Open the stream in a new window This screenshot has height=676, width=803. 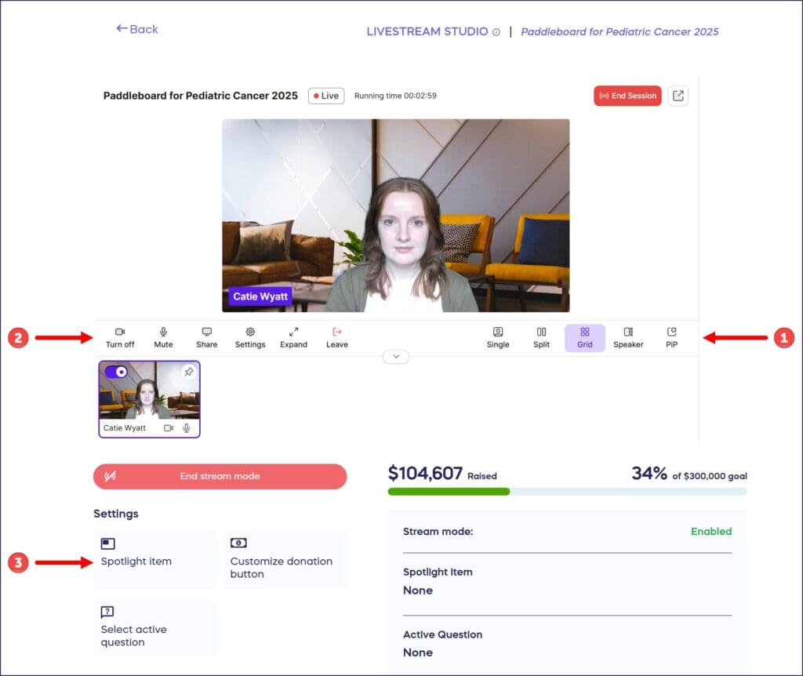(x=678, y=95)
